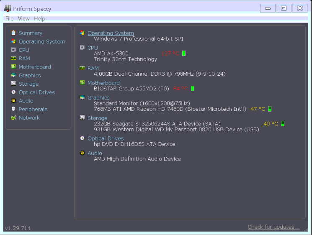Click the Storage icon in summary panel
The image size is (312, 235).
click(x=82, y=117)
